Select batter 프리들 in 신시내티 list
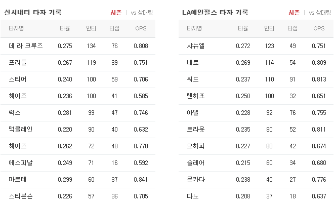 click(x=18, y=63)
